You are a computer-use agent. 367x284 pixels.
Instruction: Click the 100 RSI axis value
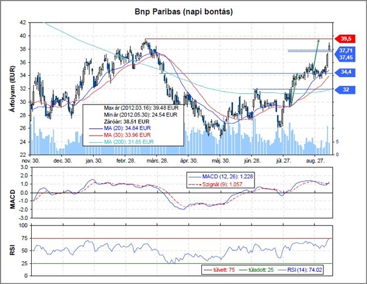coord(23,225)
